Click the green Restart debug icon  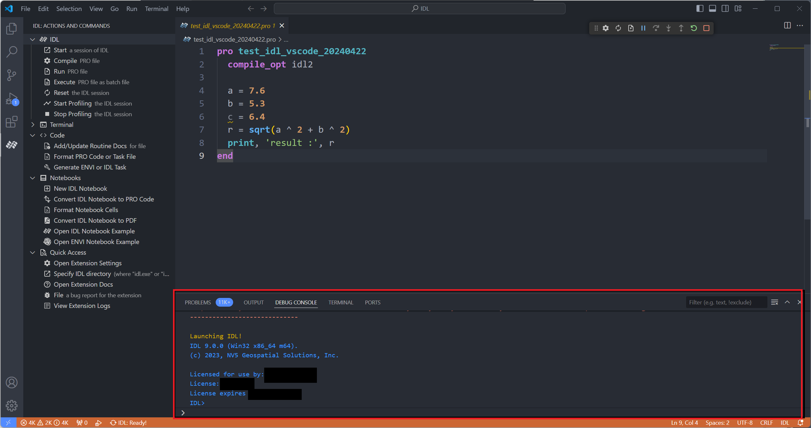tap(694, 28)
